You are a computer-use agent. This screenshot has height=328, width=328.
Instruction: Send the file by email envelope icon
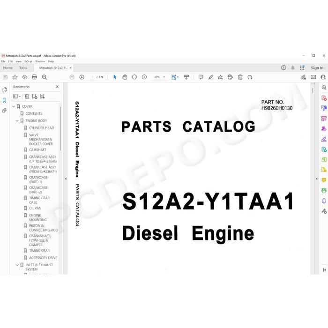(313, 77)
